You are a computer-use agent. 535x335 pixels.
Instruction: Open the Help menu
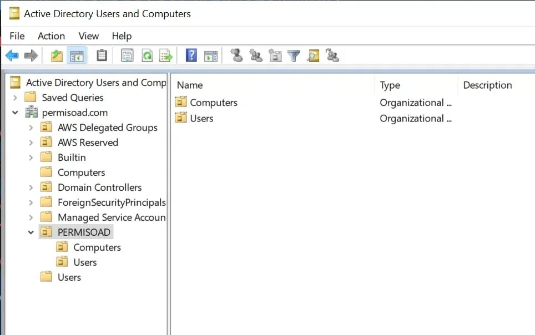(122, 36)
